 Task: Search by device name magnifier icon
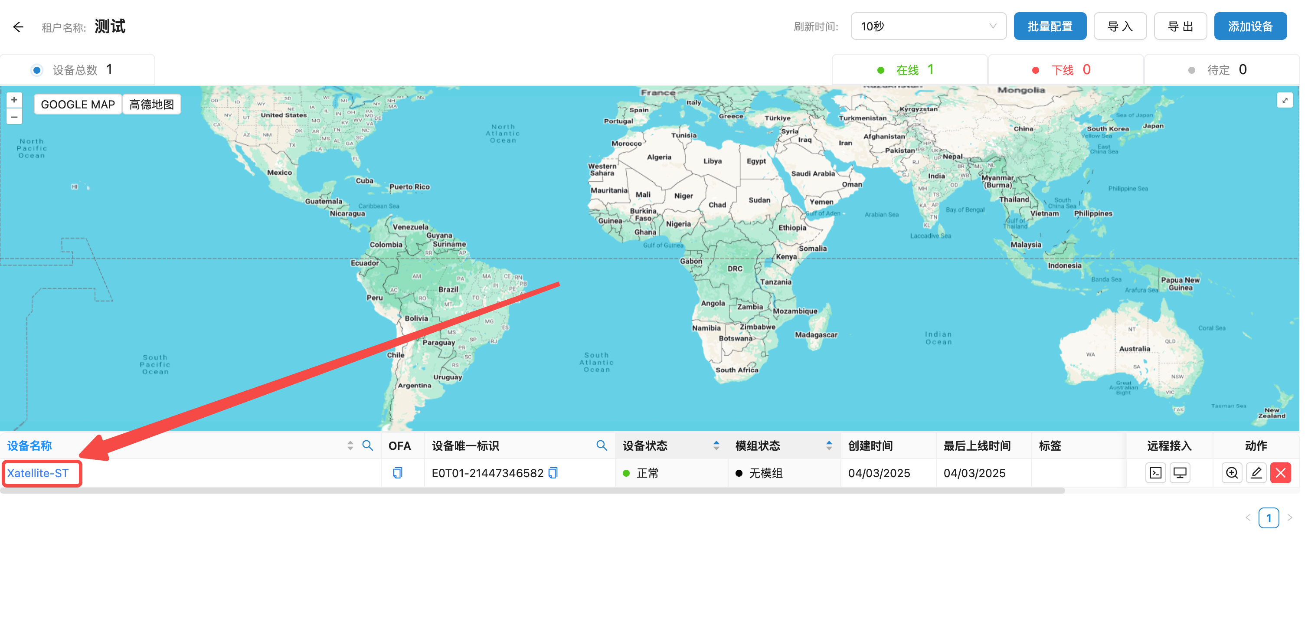pyautogui.click(x=368, y=446)
